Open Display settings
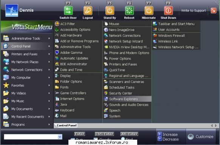Image resolution: width=220 pixels, height=145 pixels. (78, 76)
